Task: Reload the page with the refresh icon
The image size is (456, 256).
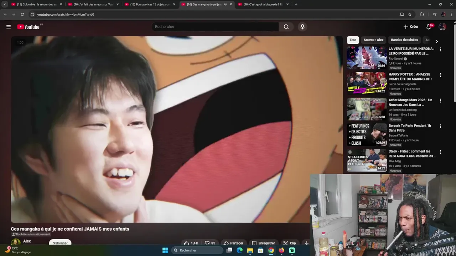Action: click(22, 14)
